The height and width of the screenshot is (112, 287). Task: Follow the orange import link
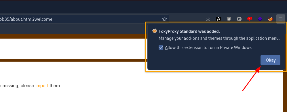[x=42, y=86]
